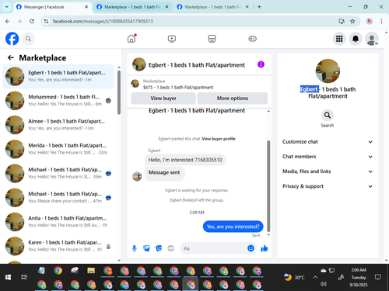Choose a GIF icon in composer

[x=170, y=248]
